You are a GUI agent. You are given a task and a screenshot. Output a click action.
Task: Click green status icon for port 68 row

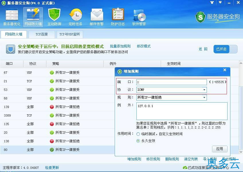(52, 98)
